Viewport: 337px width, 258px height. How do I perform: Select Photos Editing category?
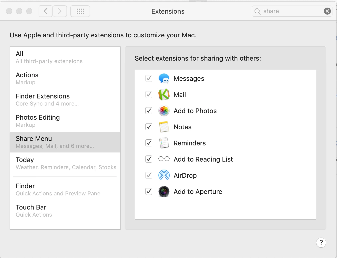pyautogui.click(x=65, y=121)
